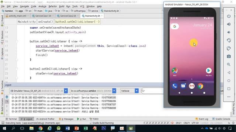Click the log line with 서비스 실행 종료

[55, 111]
